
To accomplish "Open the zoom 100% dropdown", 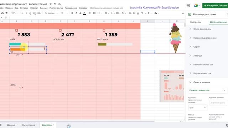I will tap(15, 13).
